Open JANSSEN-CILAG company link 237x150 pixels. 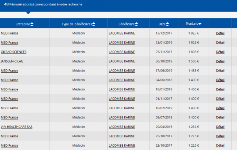[x=12, y=61]
